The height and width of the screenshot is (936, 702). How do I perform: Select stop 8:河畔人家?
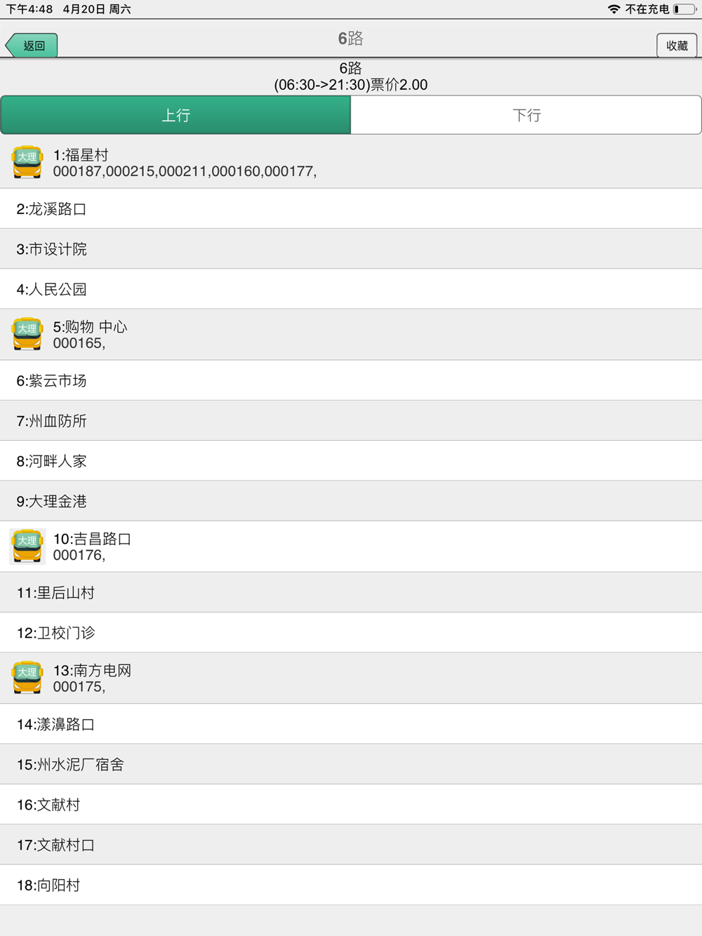pyautogui.click(x=351, y=461)
